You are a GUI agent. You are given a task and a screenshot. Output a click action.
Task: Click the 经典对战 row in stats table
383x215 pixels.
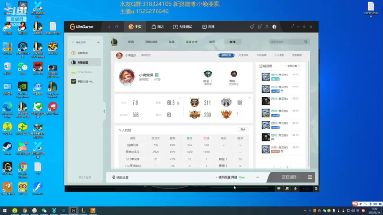[x=184, y=145]
